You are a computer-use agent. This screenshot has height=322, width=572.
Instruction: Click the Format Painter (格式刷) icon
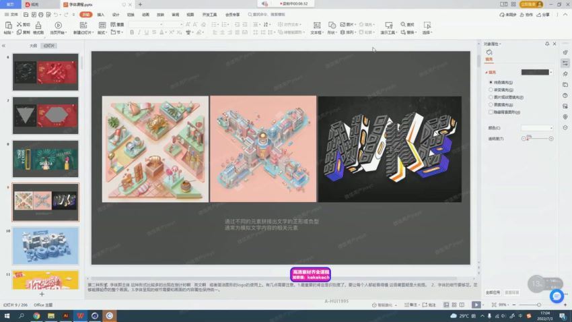click(x=38, y=26)
